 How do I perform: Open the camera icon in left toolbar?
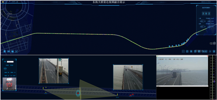click(x=13, y=51)
